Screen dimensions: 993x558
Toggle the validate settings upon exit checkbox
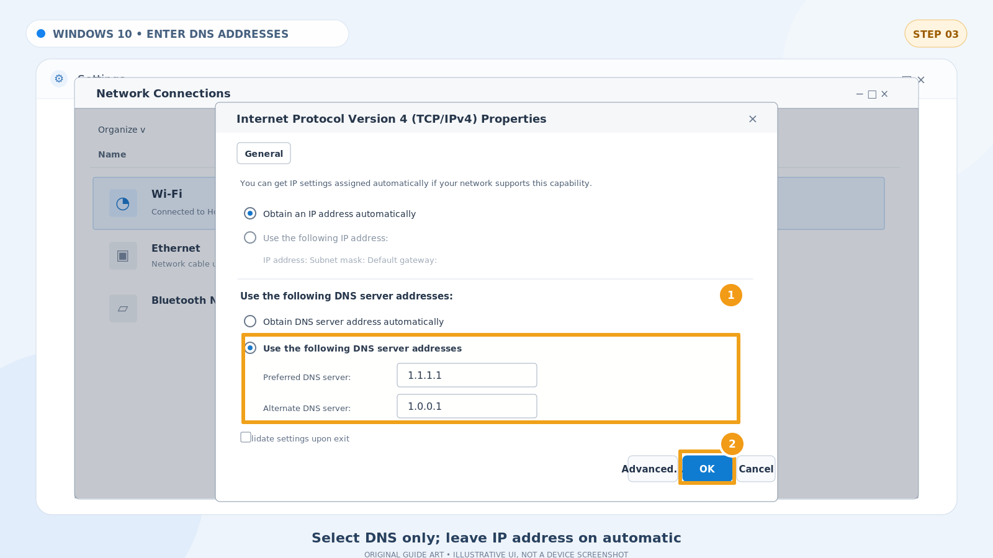(246, 437)
